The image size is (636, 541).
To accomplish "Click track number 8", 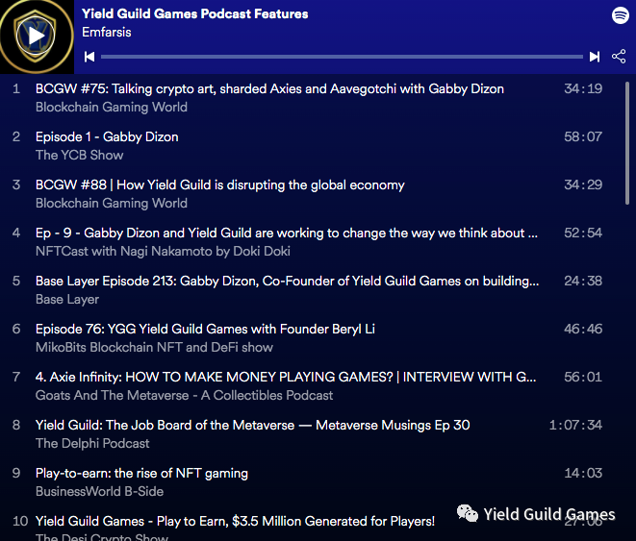I will point(16,425).
